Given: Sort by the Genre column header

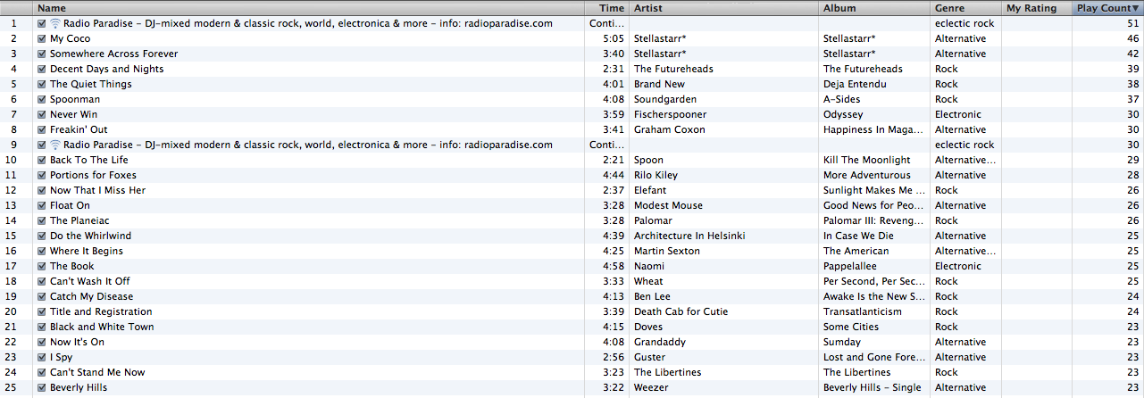Looking at the screenshot, I should tap(965, 8).
